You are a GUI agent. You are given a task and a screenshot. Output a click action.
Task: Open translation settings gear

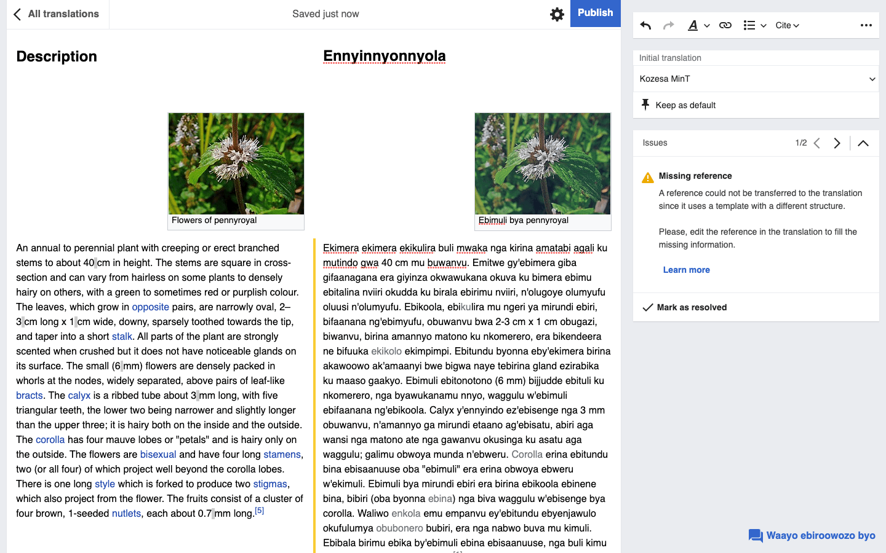tap(557, 14)
